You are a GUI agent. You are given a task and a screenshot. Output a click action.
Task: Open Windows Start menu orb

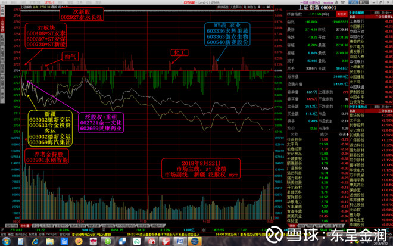click(6, 242)
